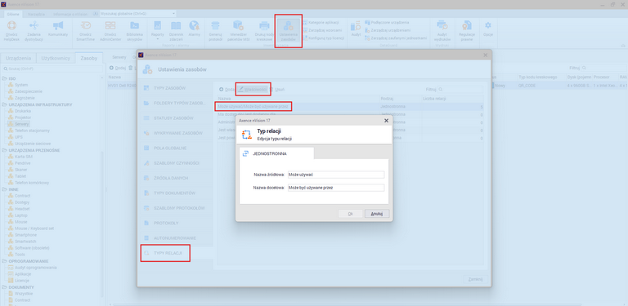The image size is (628, 306).
Task: Open Alarmy from the ribbon
Action: tap(195, 29)
